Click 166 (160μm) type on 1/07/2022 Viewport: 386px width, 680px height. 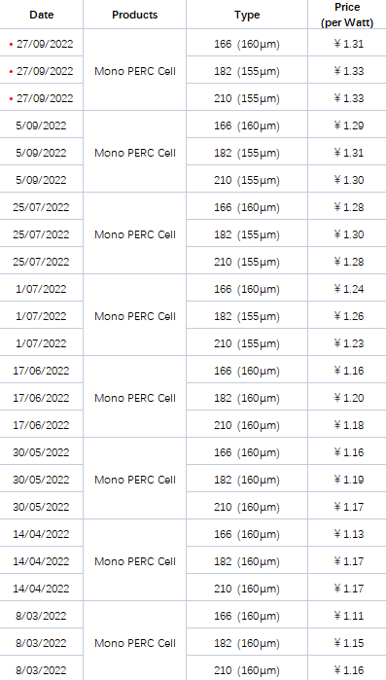247,289
